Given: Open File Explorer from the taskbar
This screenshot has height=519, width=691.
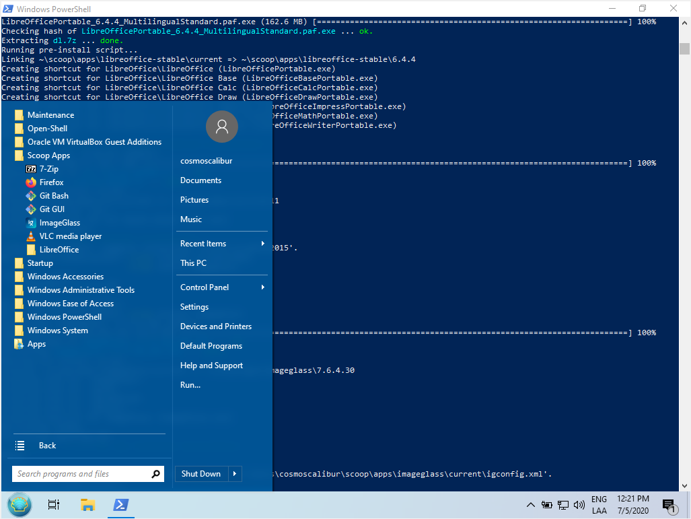Looking at the screenshot, I should [x=87, y=505].
